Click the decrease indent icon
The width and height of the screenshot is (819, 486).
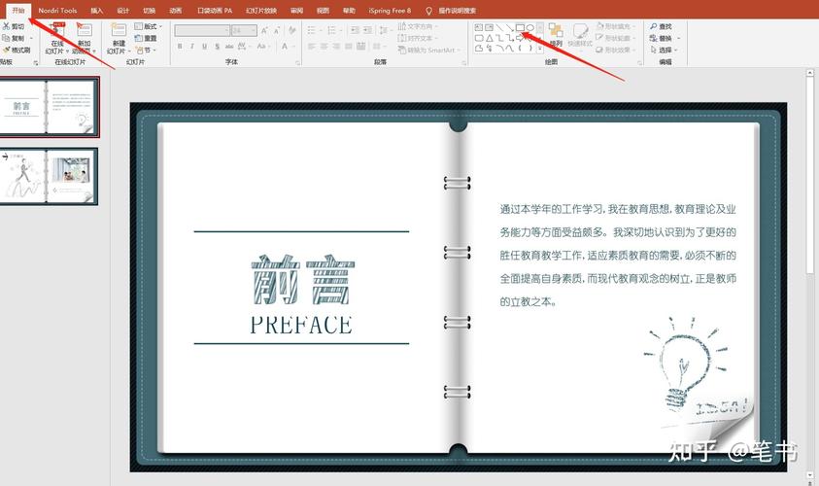[356, 31]
